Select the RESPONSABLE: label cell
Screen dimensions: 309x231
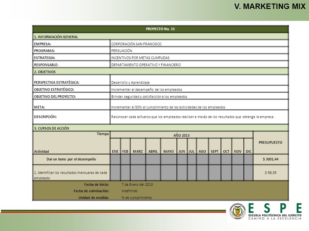click(x=71, y=64)
